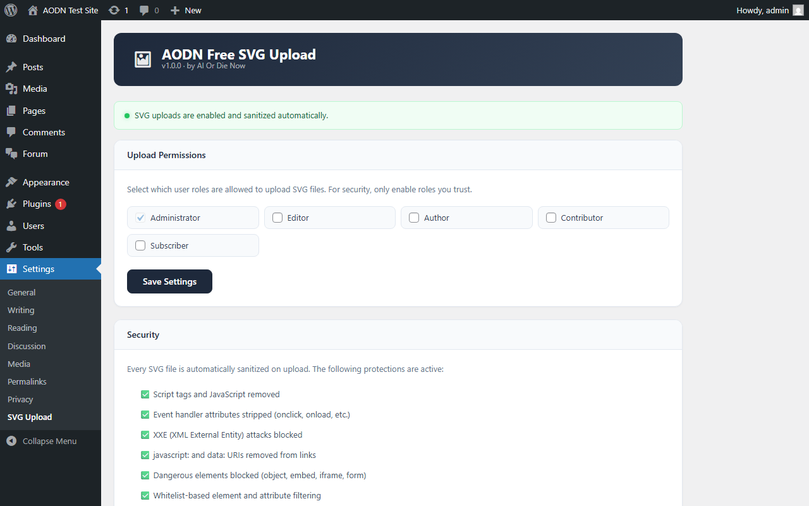Viewport: 809px width, 506px height.
Task: Click the Plugins plug icon
Action: click(11, 204)
